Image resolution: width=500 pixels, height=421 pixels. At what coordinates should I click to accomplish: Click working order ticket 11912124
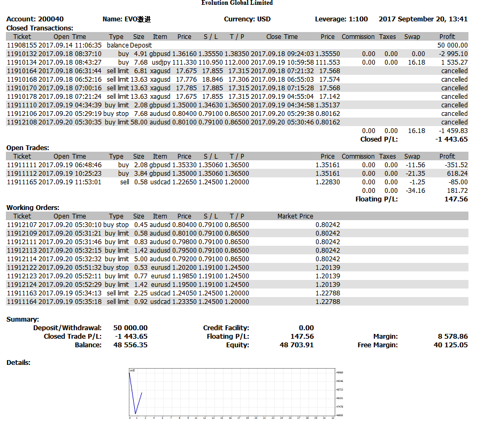(22, 285)
